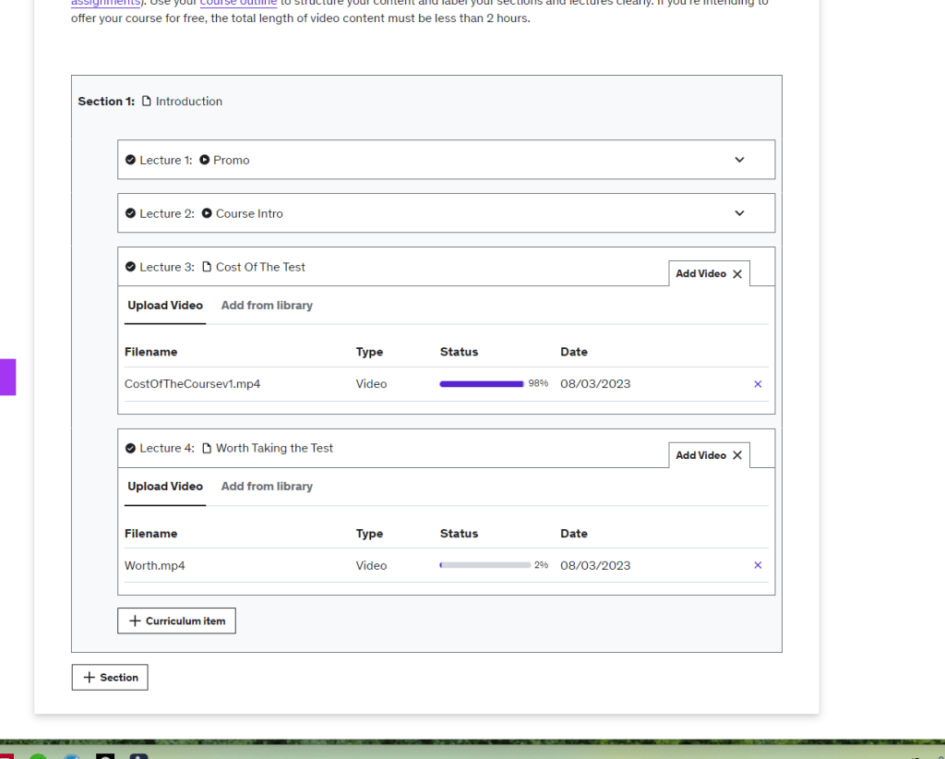Click the Add Video label in Lecture 3
Screen dimensions: 945x759
point(701,273)
